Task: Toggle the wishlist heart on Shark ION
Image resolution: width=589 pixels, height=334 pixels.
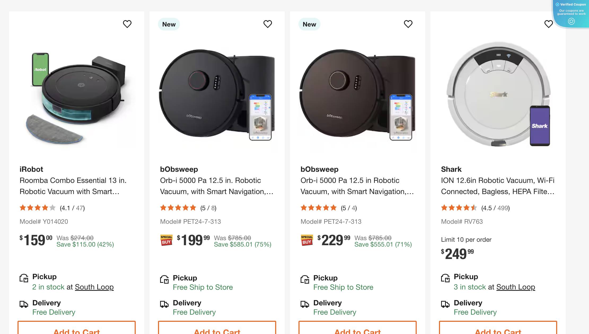Action: point(549,24)
